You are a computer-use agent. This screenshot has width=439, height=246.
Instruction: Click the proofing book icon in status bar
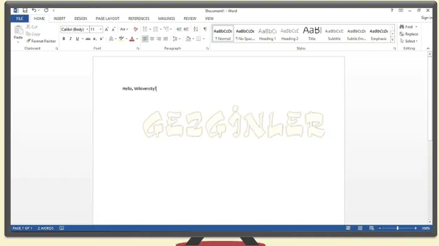pyautogui.click(x=62, y=228)
